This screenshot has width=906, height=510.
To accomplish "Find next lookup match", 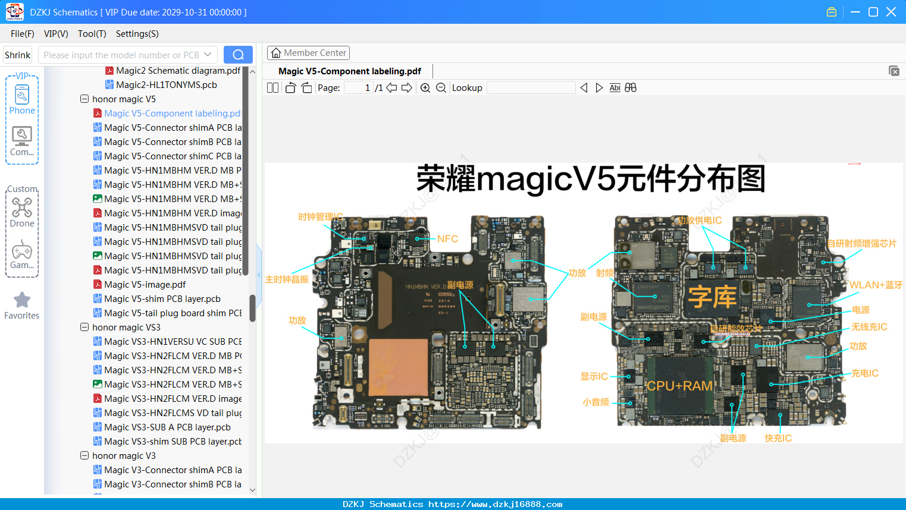I will point(599,88).
